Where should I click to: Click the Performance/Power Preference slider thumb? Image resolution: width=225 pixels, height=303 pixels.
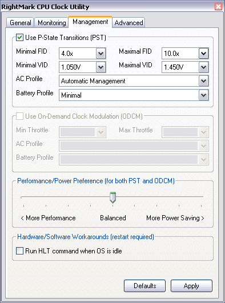[112, 197]
